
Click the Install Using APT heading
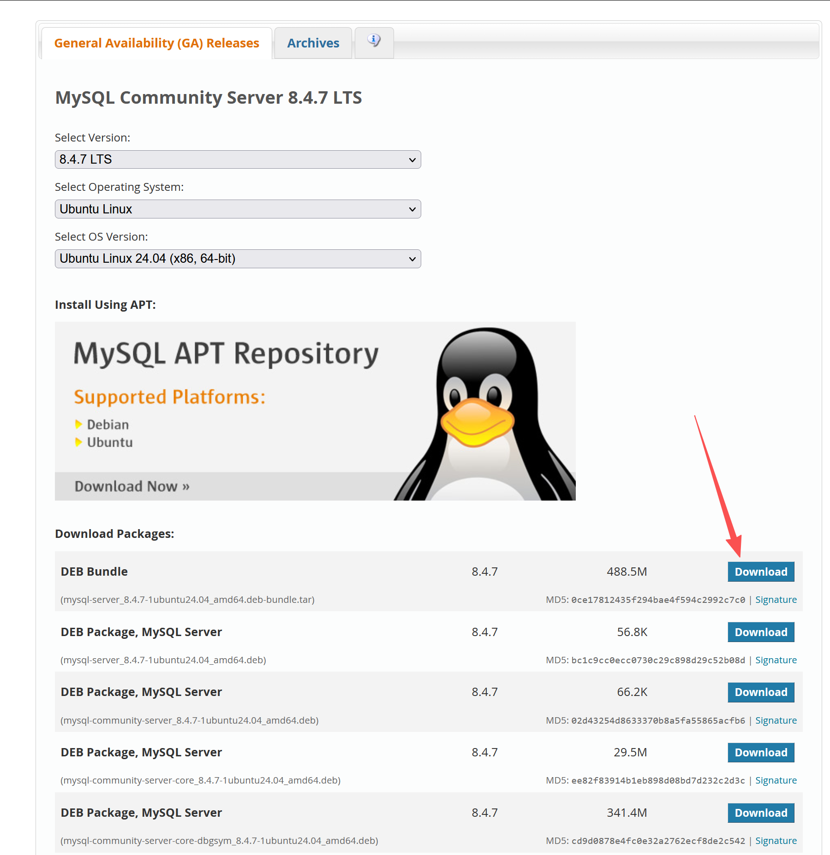(x=105, y=305)
